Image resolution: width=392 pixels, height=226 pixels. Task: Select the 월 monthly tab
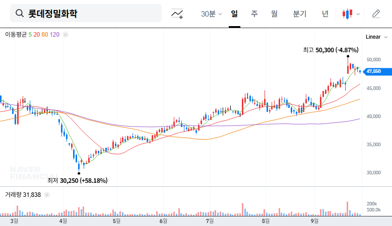point(274,14)
